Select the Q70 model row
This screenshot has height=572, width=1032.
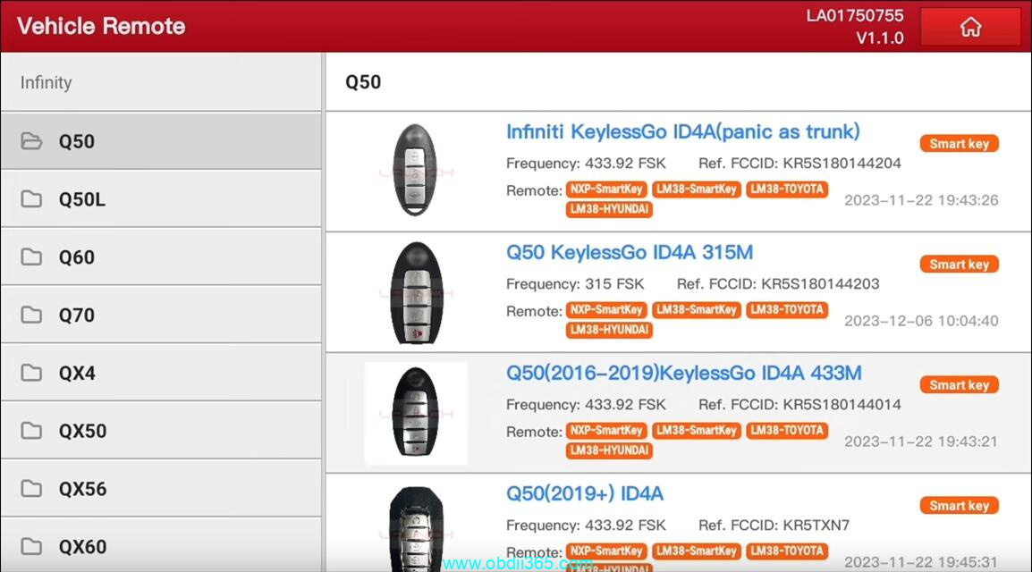click(161, 315)
